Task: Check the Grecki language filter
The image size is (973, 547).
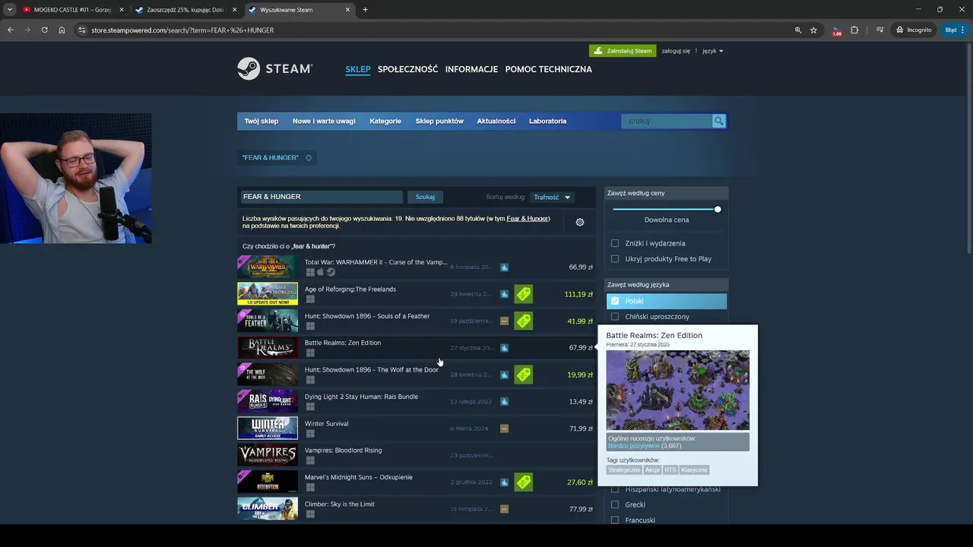Action: pyautogui.click(x=615, y=504)
